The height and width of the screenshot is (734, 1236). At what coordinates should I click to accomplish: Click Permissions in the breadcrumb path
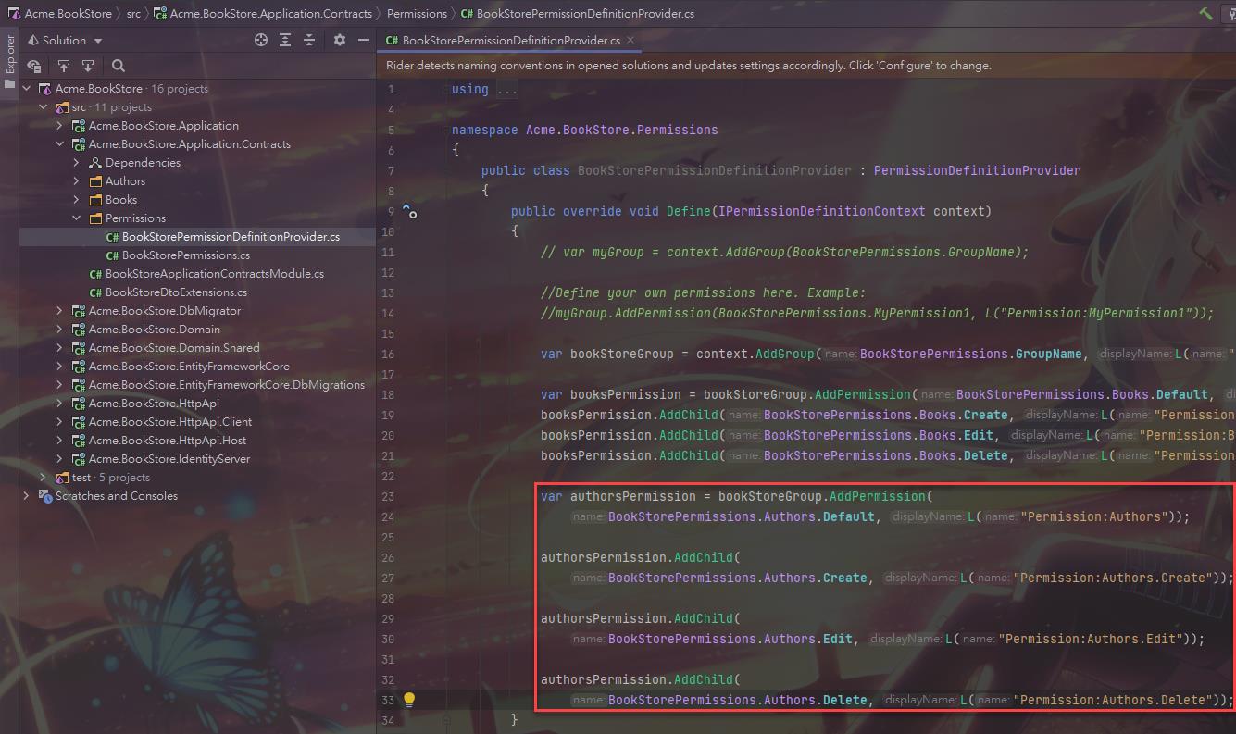(417, 14)
